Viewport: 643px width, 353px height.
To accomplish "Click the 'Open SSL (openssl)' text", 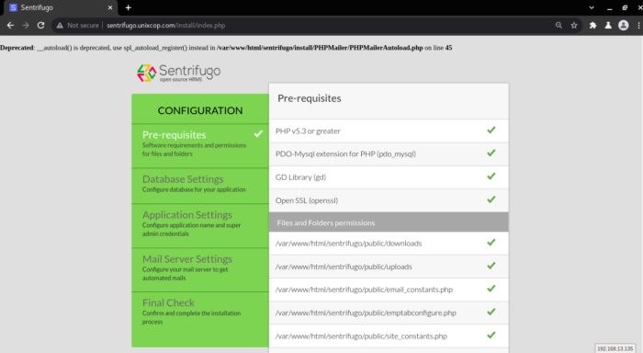I will (x=307, y=200).
